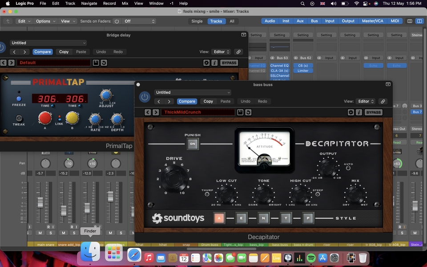
Task: Save the PrimalTap Default preset via disk icon
Action: tap(96, 63)
